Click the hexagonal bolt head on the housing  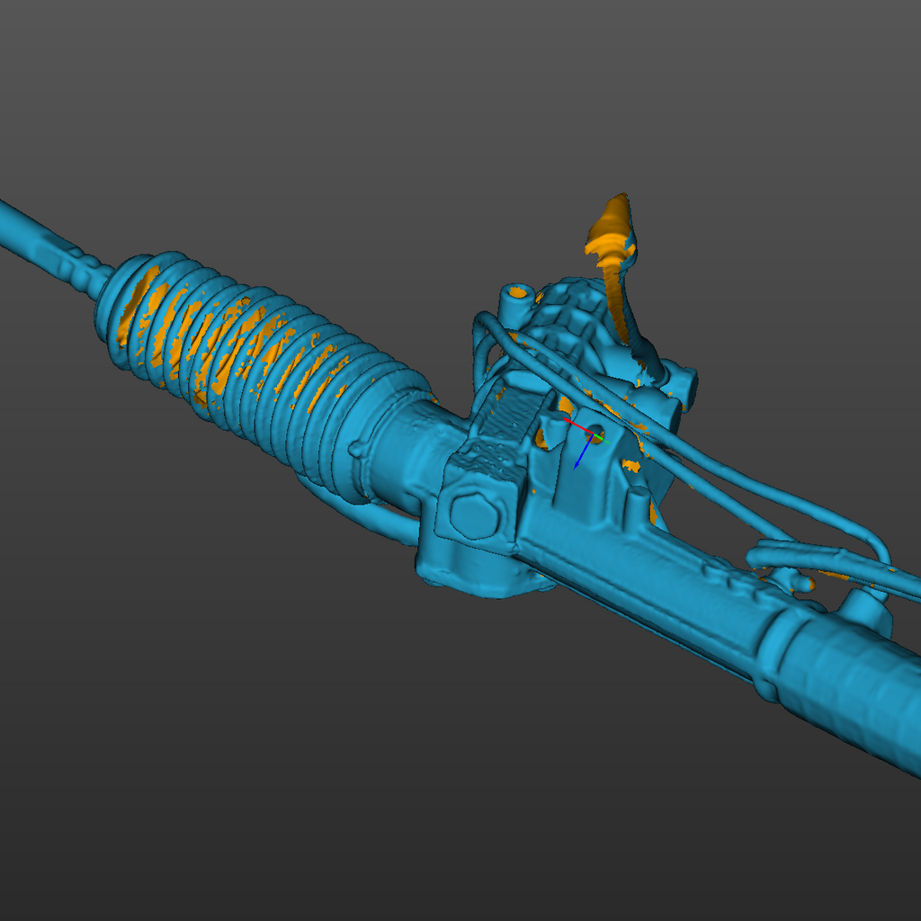pyautogui.click(x=475, y=515)
